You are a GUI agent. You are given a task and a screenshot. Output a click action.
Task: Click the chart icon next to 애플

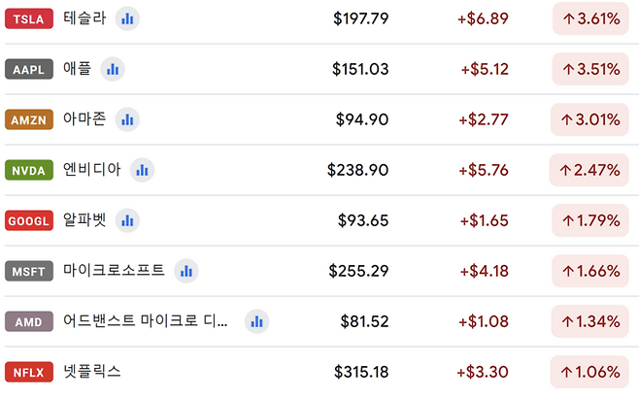click(113, 69)
